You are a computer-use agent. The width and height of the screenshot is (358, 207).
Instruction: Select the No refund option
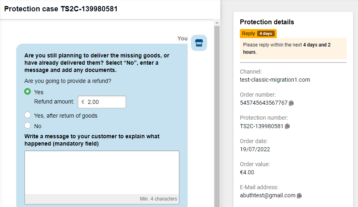click(28, 125)
